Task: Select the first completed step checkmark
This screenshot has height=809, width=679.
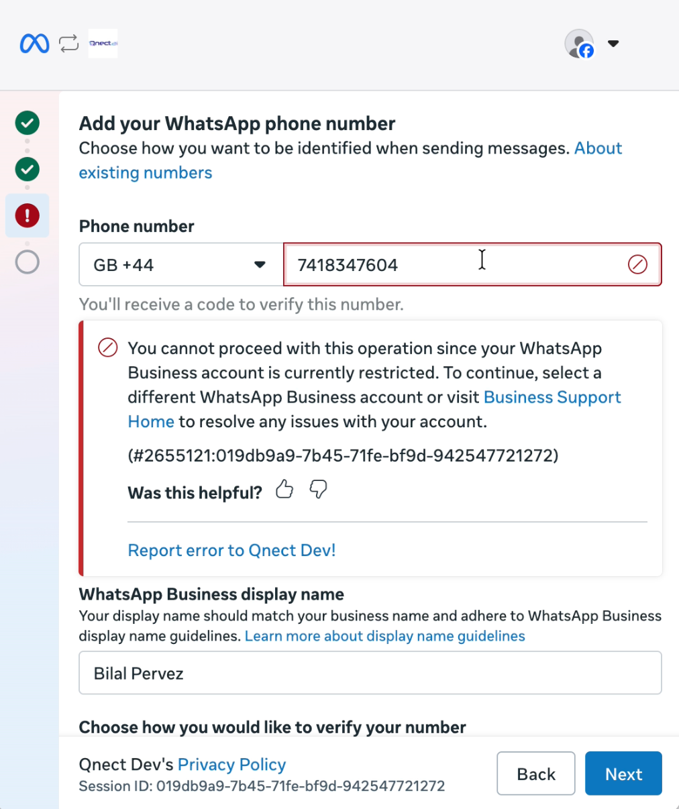Action: (x=28, y=123)
